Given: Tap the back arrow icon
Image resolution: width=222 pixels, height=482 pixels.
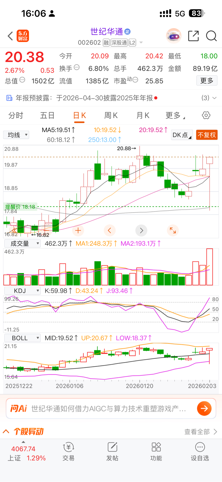Looking at the screenshot, I should click(10, 36).
